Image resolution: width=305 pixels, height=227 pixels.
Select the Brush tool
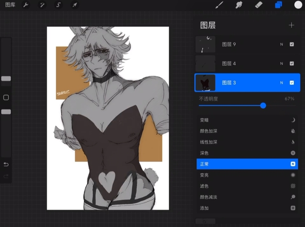(219, 5)
